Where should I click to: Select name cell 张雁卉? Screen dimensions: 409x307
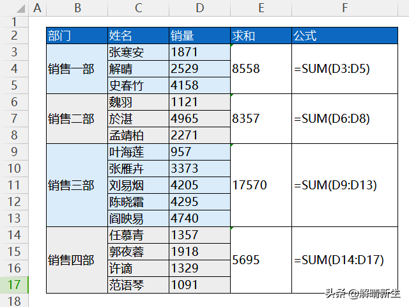[139, 169]
